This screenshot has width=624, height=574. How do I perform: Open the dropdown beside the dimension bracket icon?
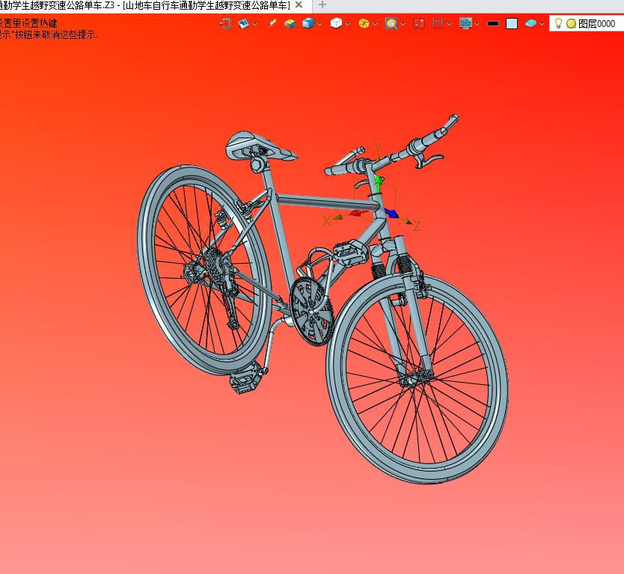click(x=450, y=24)
